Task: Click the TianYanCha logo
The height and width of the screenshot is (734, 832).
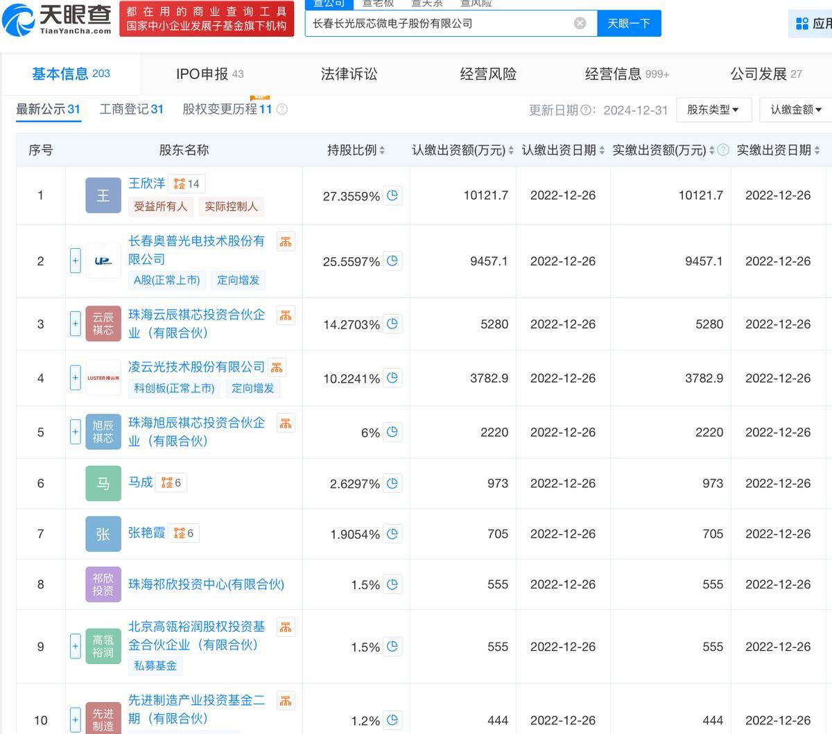Action: [x=57, y=19]
